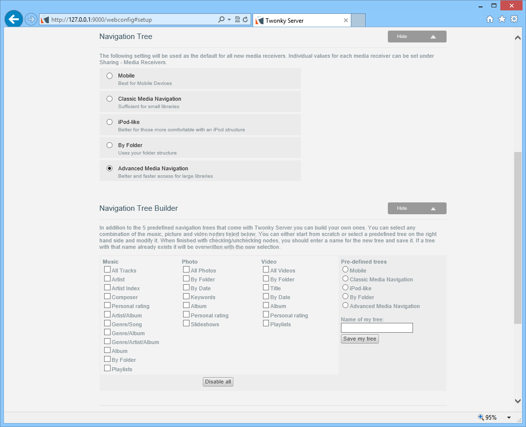Screen dimensions: 526x427
Task: Check Photo By Date checkbox
Action: click(186, 287)
